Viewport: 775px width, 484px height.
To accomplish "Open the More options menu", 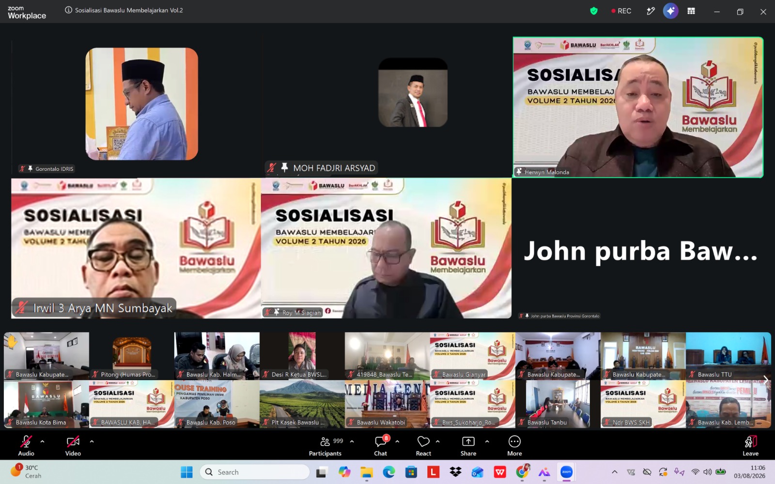I will coord(514,445).
